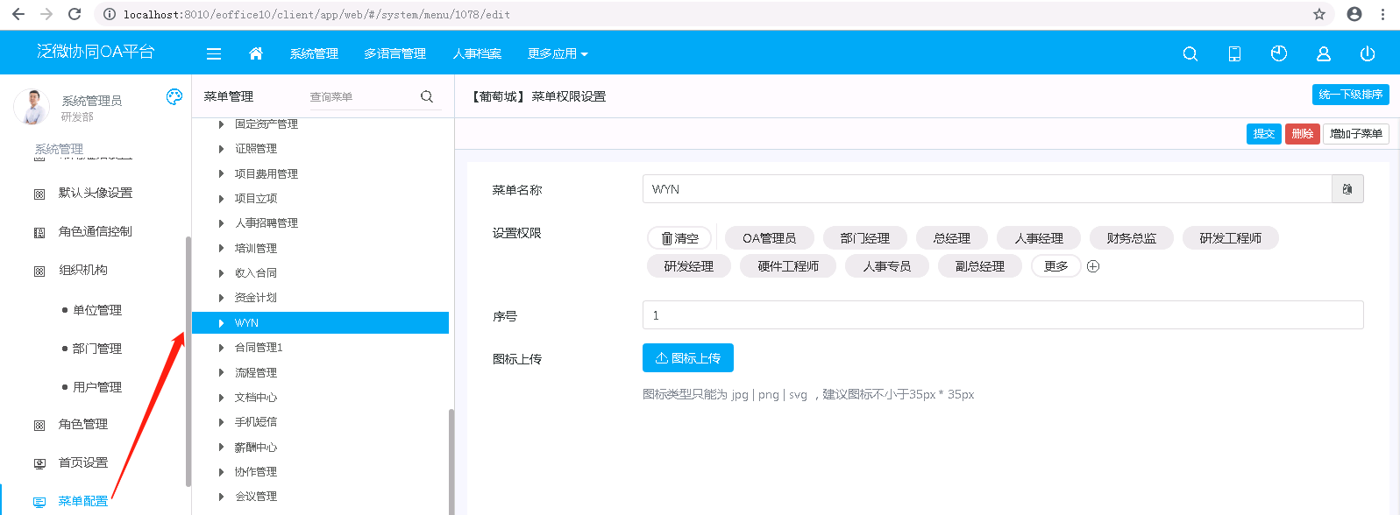Click the home icon in top navigation
Image resolution: width=1400 pixels, height=515 pixels.
click(x=256, y=53)
